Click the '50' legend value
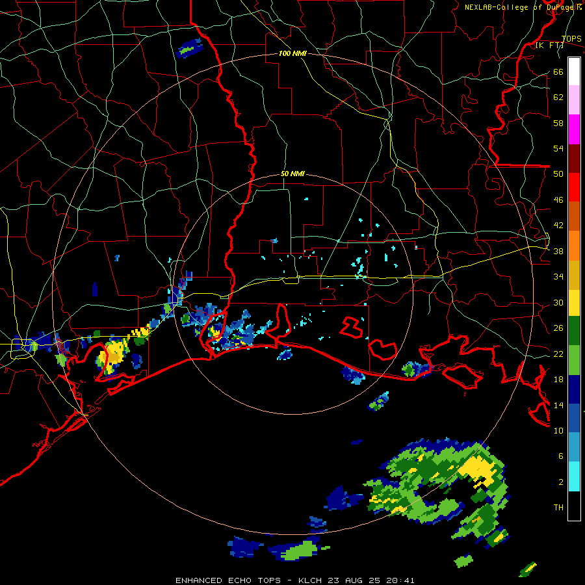The height and width of the screenshot is (585, 585). click(x=558, y=174)
